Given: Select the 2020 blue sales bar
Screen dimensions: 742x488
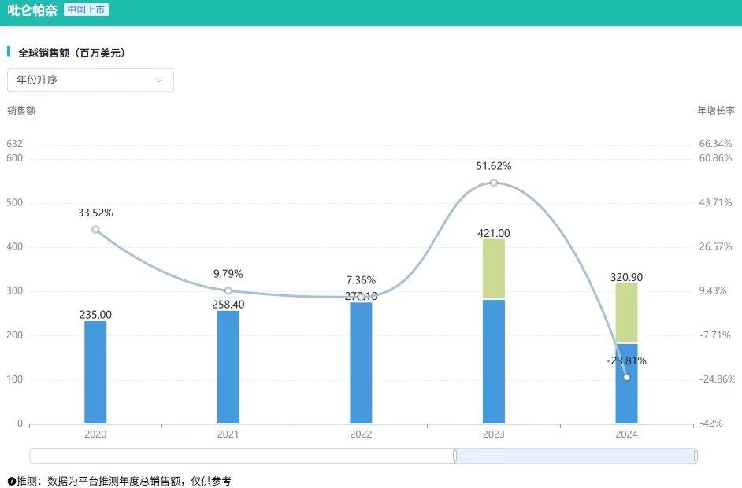Looking at the screenshot, I should click(x=95, y=372).
